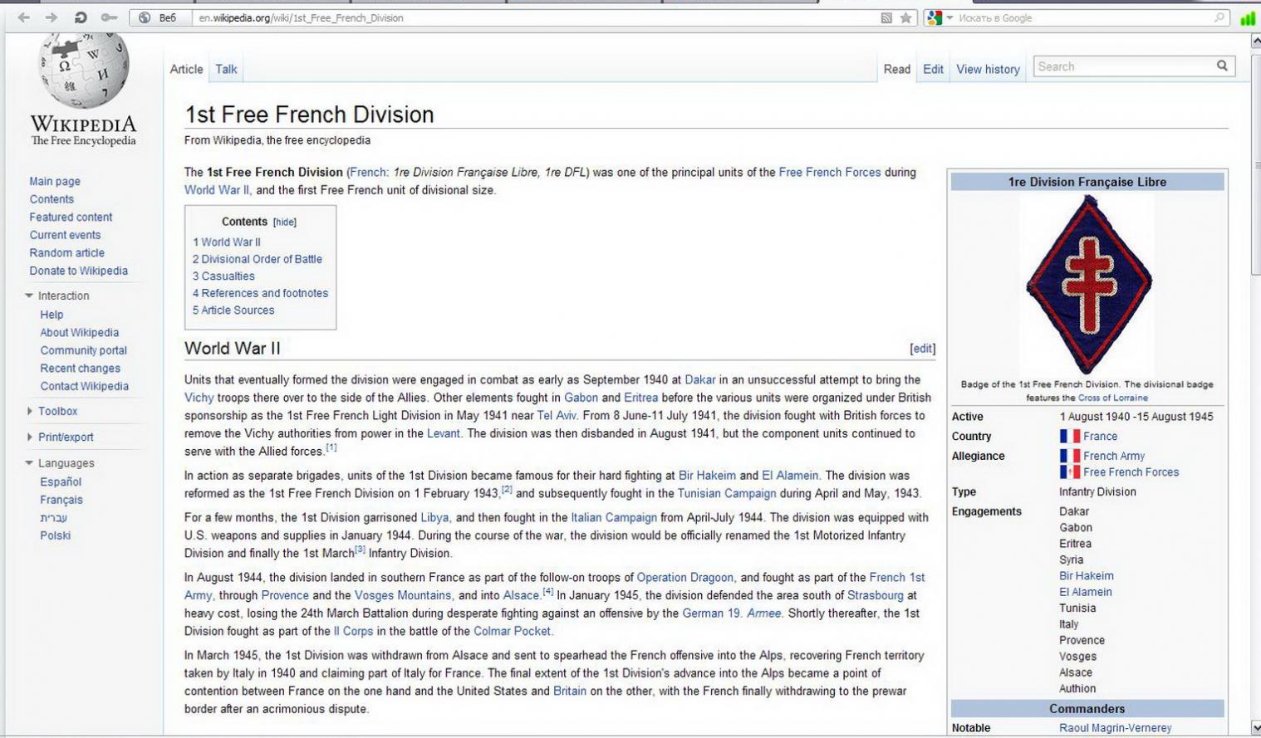Open the View history tab

tap(988, 69)
